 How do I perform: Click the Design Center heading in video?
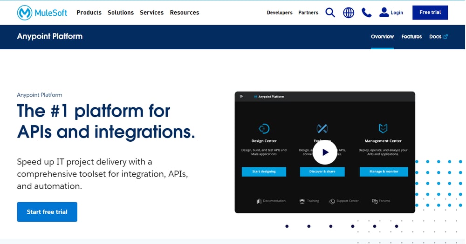click(x=264, y=141)
